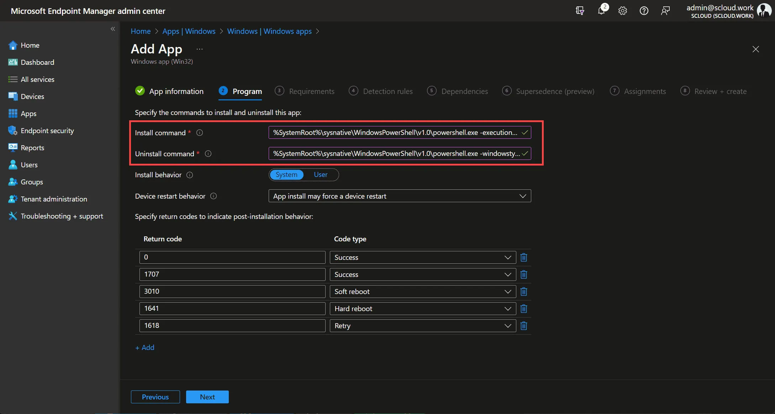775x414 pixels.
Task: Show the Install command info tooltip
Action: click(x=200, y=133)
